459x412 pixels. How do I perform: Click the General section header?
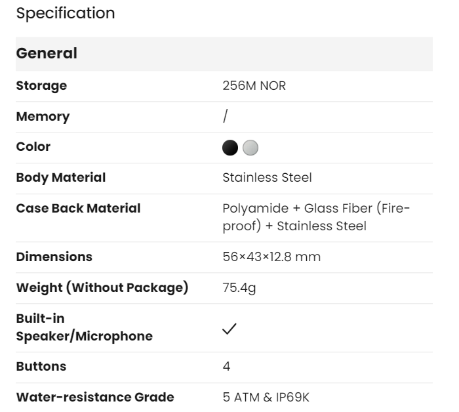click(x=47, y=54)
